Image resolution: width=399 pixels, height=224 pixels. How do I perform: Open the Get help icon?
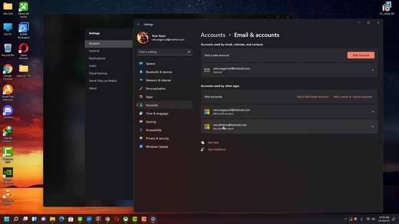pos(203,142)
